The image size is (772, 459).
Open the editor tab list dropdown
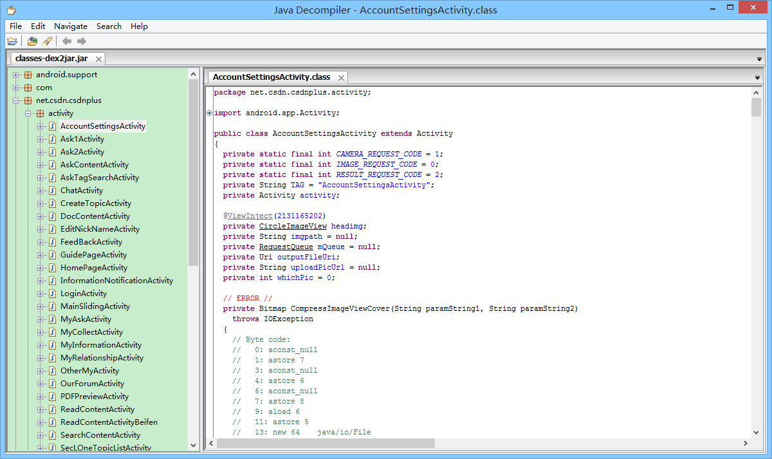(x=757, y=78)
